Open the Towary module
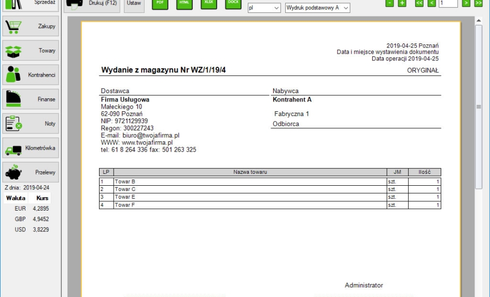 [x=31, y=51]
